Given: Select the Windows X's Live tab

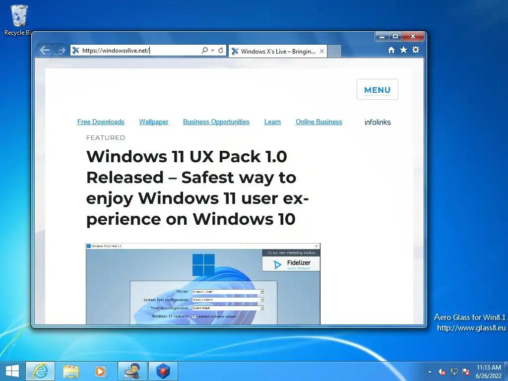Looking at the screenshot, I should (277, 51).
